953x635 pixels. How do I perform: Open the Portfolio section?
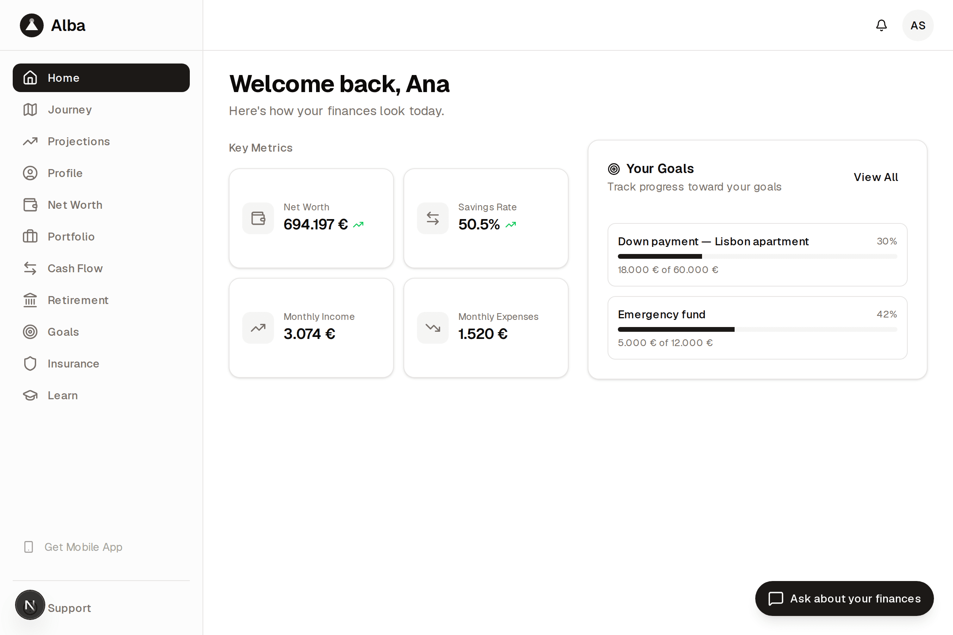coord(101,237)
